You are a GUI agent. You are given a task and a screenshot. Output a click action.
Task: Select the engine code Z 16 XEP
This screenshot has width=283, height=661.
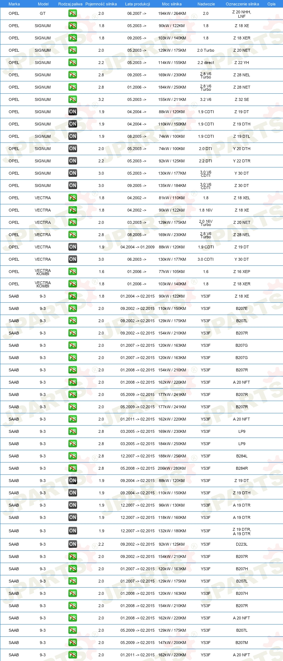242,272
